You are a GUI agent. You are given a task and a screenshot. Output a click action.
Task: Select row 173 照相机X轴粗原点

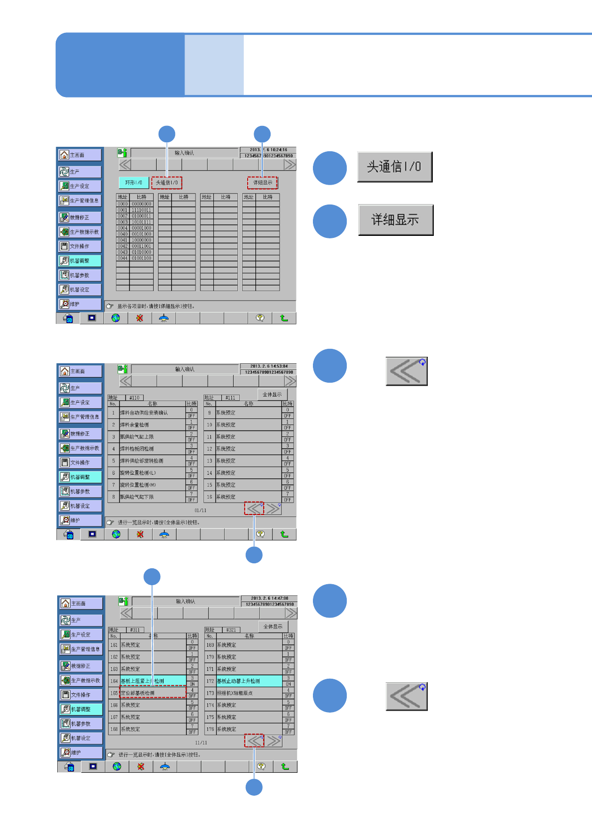point(249,693)
